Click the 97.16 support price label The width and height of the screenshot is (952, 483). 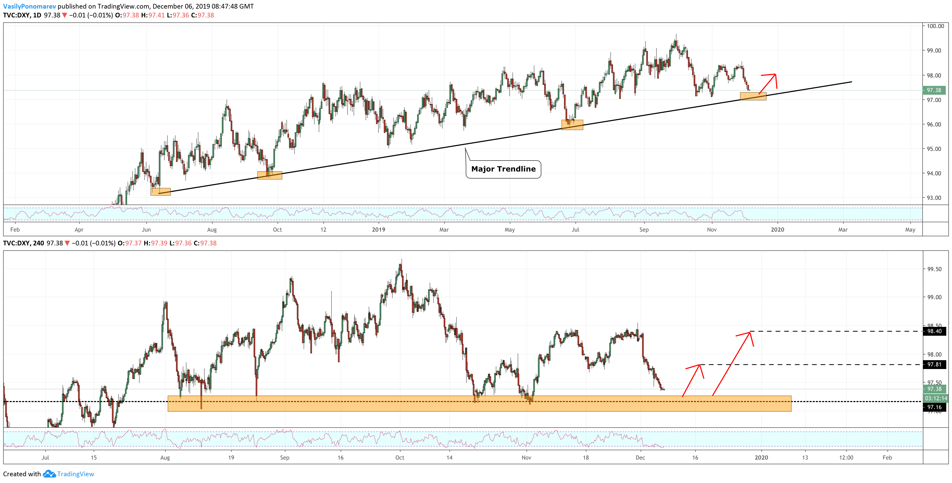click(x=934, y=407)
